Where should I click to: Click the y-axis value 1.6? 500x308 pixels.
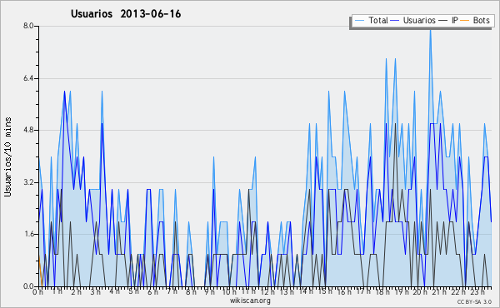[x=28, y=234]
